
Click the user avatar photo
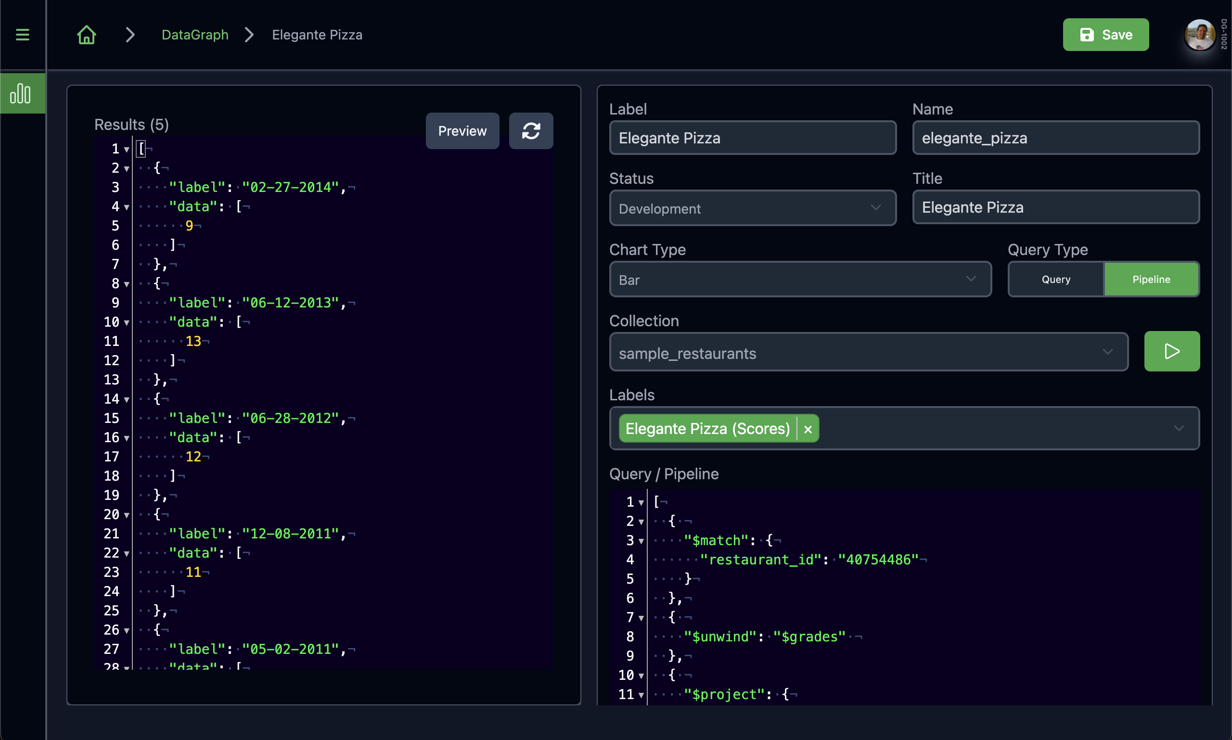pyautogui.click(x=1200, y=35)
